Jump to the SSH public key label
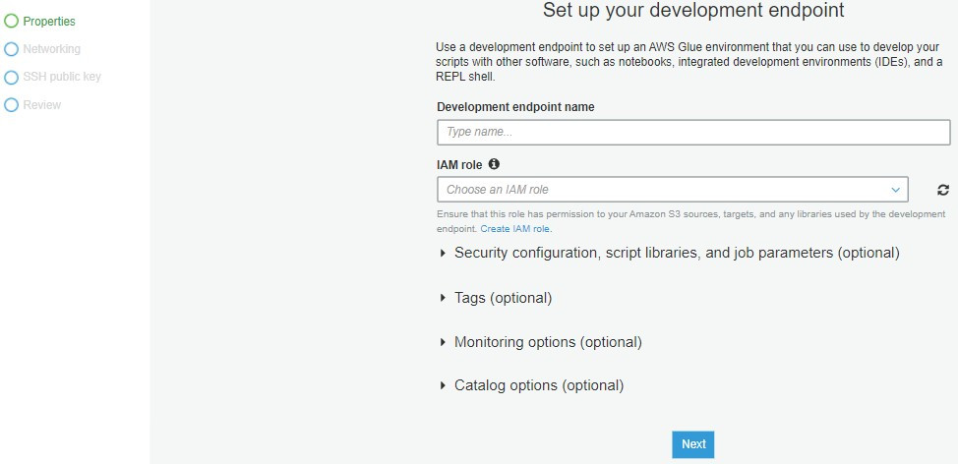The image size is (958, 464). click(x=62, y=77)
